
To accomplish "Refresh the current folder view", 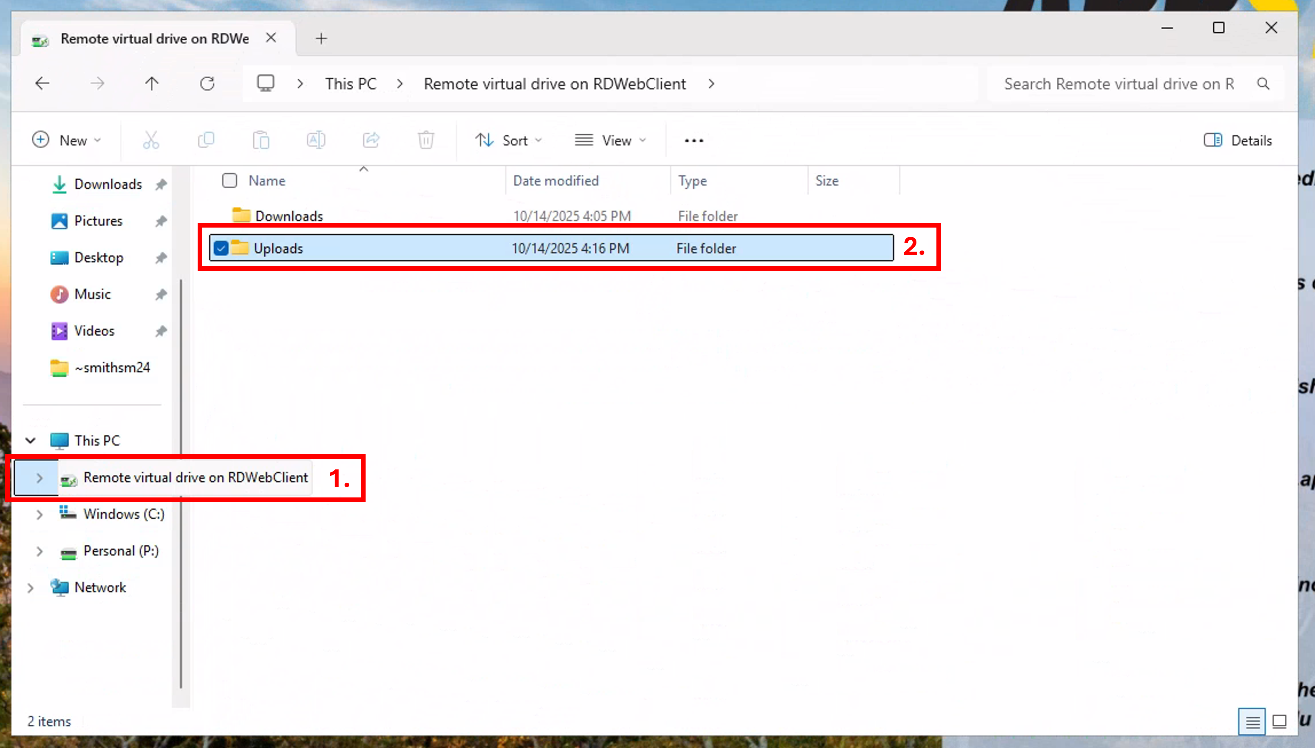I will (207, 83).
